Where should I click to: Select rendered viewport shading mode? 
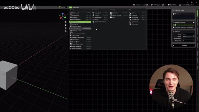pos(64,7)
